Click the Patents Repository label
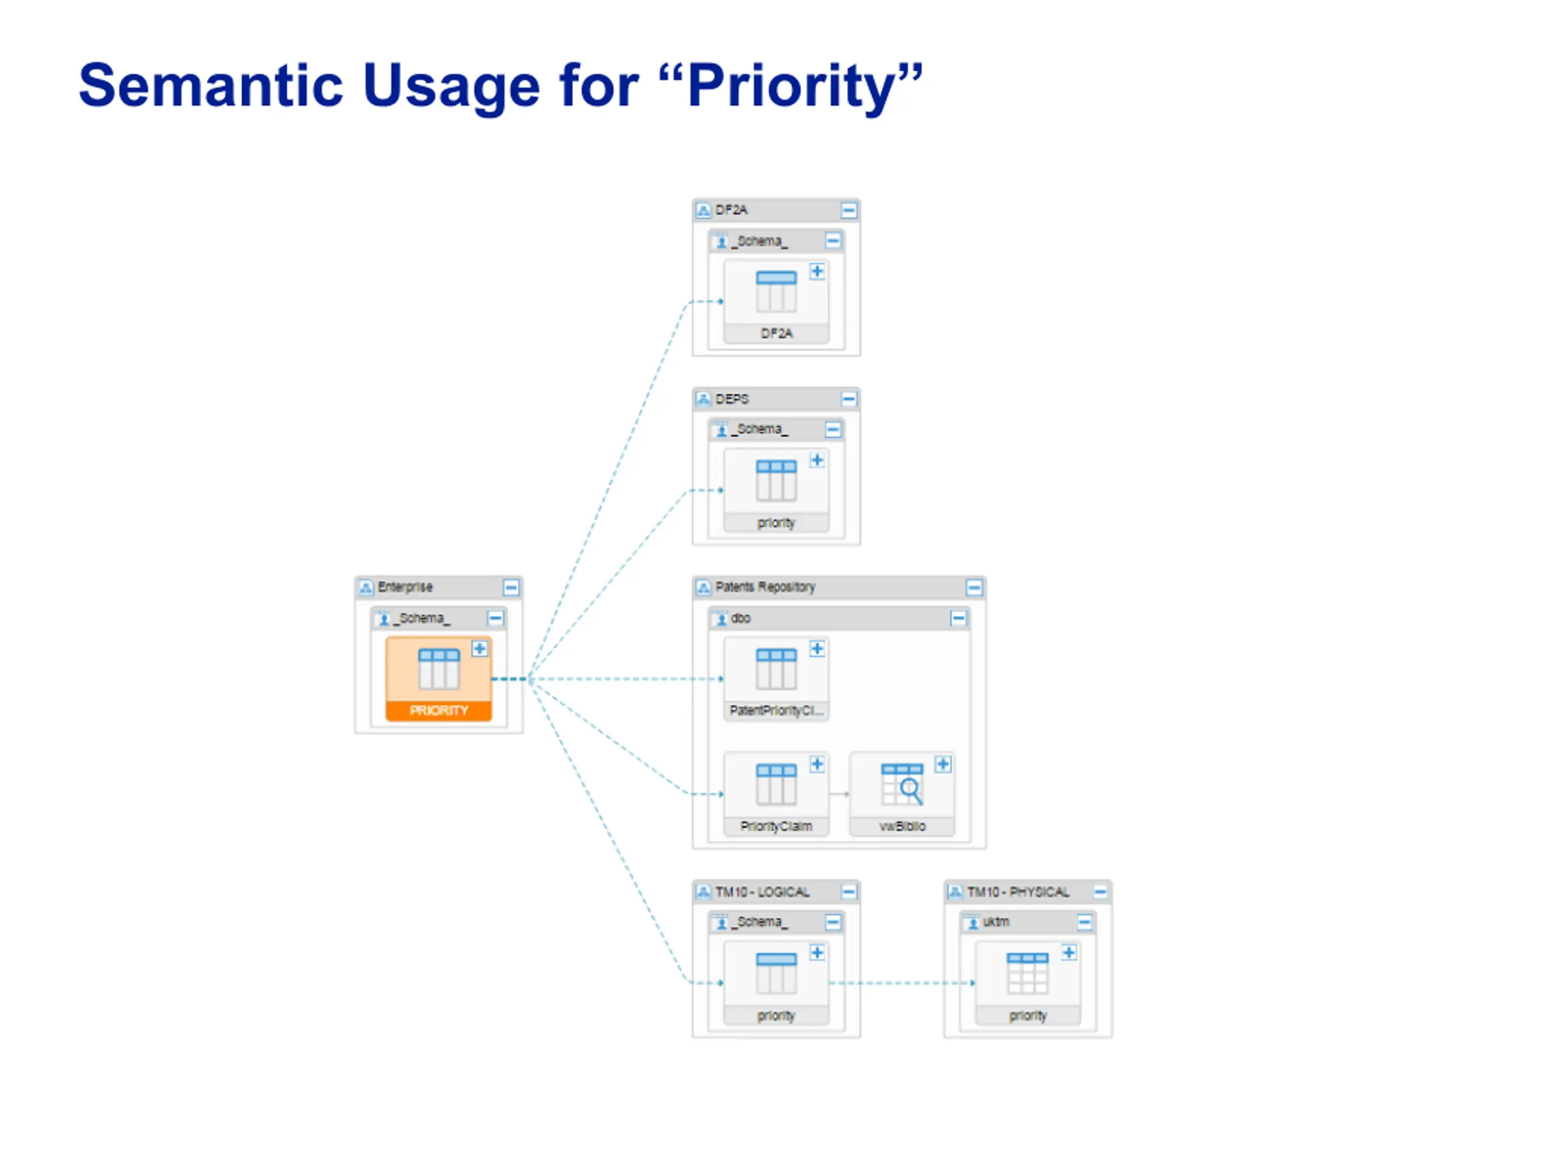 (x=765, y=587)
